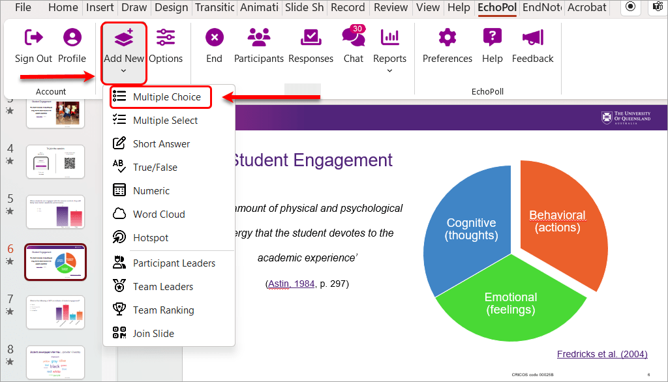Open EchoPoll Options sliders icon

pyautogui.click(x=166, y=37)
